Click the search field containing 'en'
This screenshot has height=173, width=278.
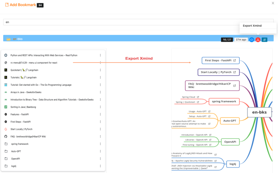pos(138,22)
